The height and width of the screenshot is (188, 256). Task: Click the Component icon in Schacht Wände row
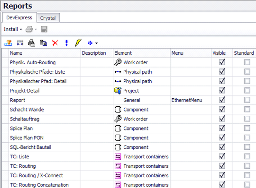click(118, 110)
